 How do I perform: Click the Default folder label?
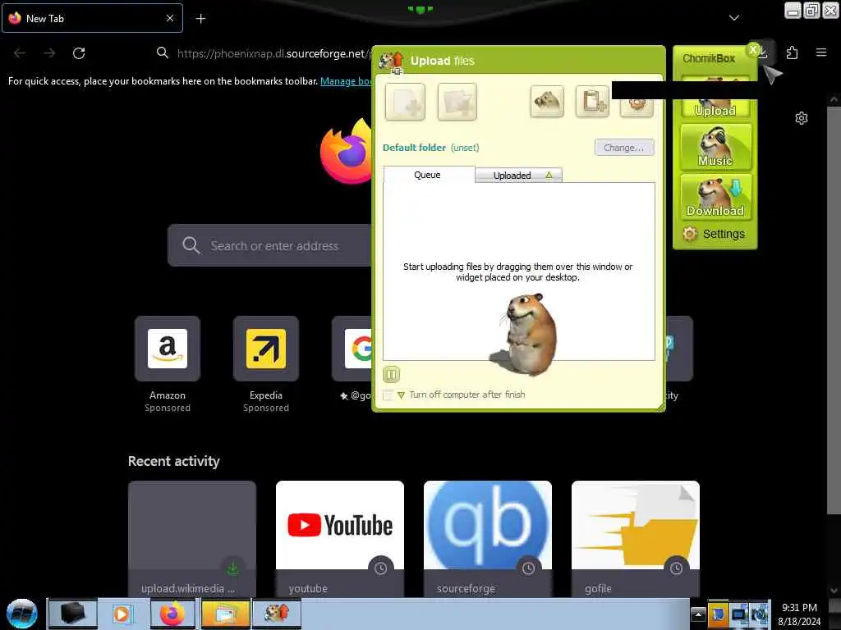[x=414, y=148]
